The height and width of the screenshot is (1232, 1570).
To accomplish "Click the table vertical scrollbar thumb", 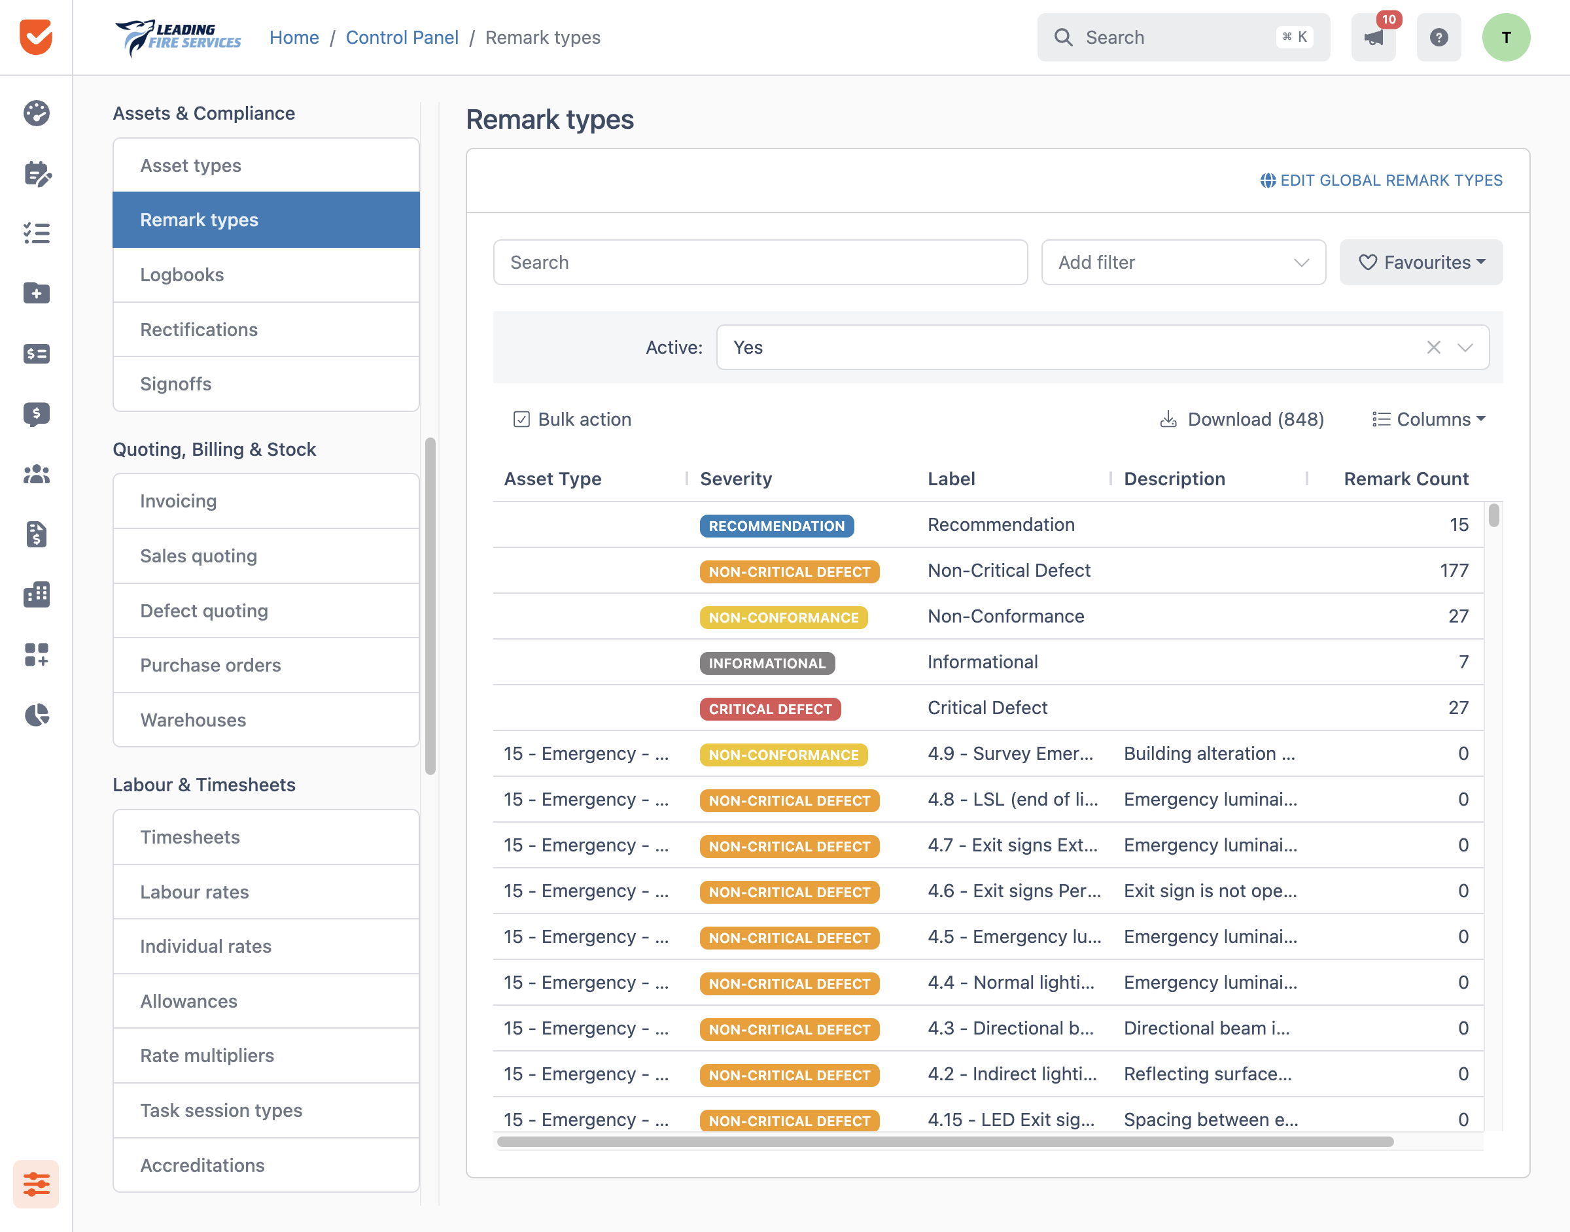I will coord(1493,515).
